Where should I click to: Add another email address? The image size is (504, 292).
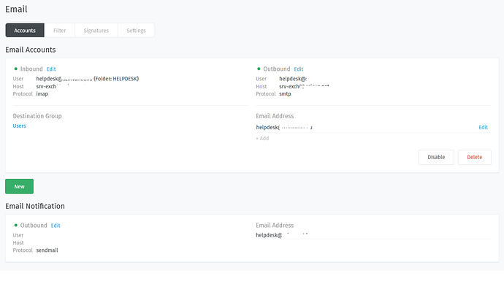tap(262, 139)
